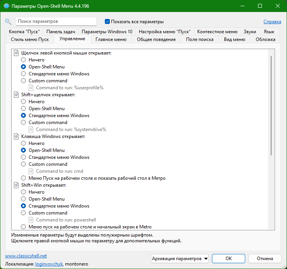The width and height of the screenshot is (287, 269).
Task: Click the OK button
Action: pos(229,259)
